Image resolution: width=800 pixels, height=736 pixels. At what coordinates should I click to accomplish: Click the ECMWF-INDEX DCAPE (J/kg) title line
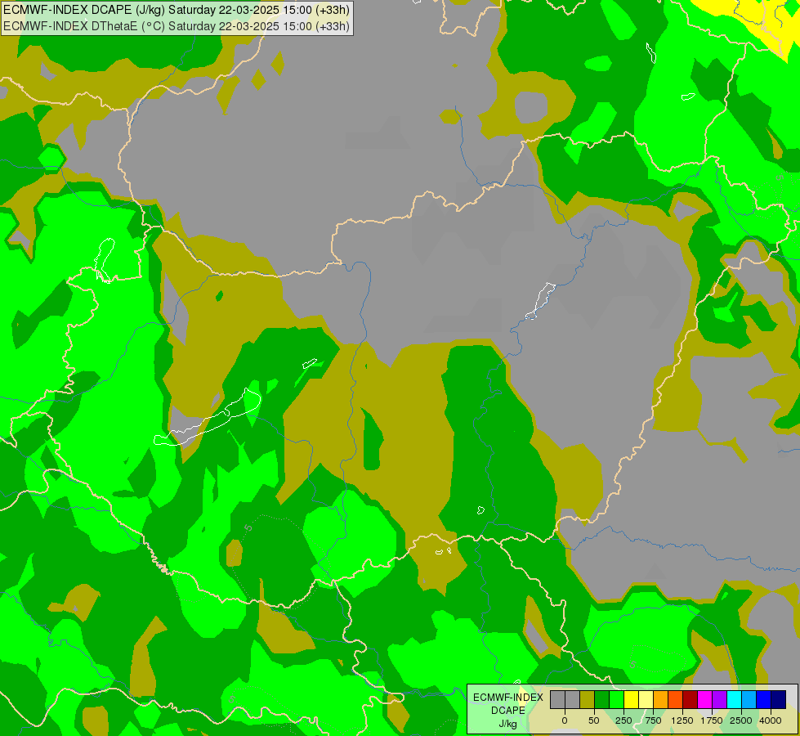(x=176, y=10)
